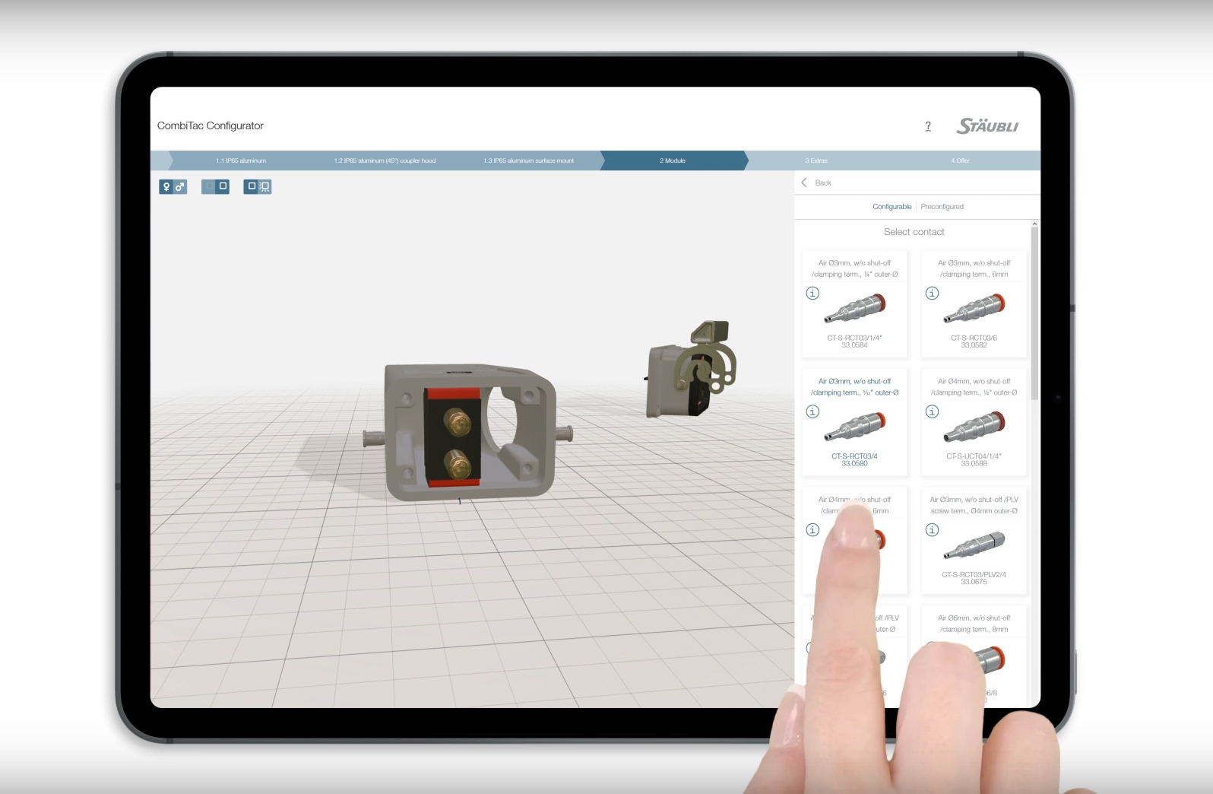Click the faded square view icon

pyautogui.click(x=209, y=186)
